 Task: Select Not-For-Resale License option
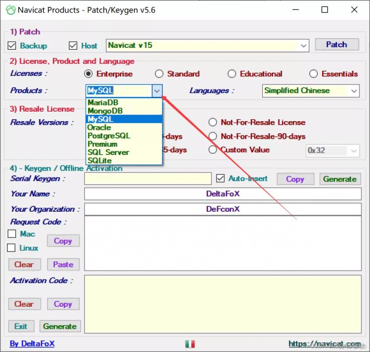pos(212,122)
